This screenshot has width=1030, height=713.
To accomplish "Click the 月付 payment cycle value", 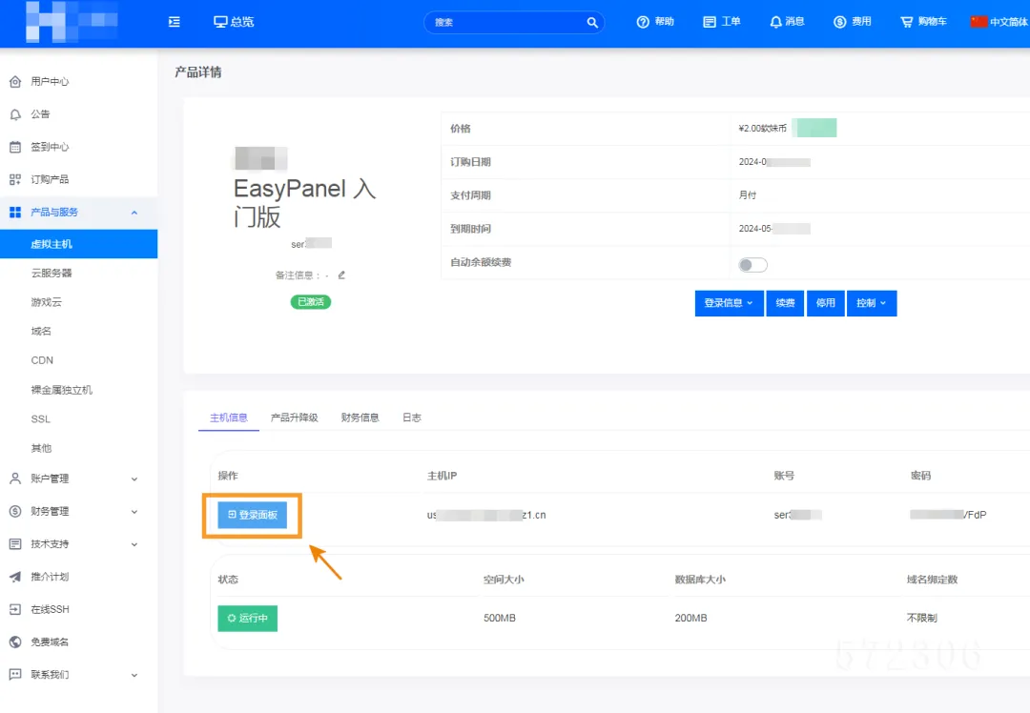I will 748,195.
